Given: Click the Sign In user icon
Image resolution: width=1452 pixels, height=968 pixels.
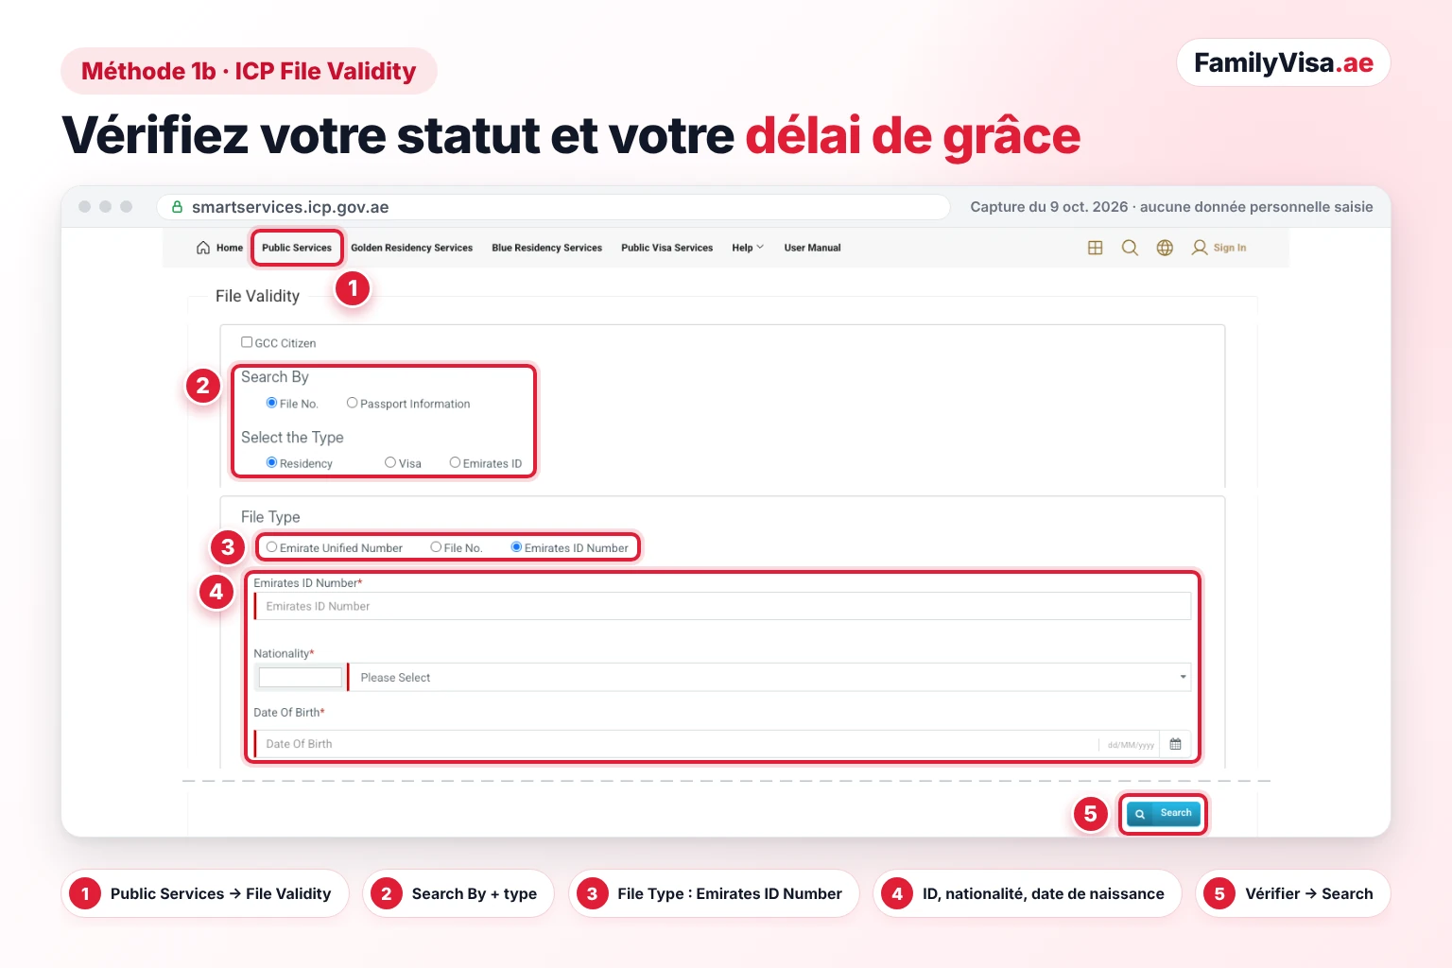Looking at the screenshot, I should 1200,248.
